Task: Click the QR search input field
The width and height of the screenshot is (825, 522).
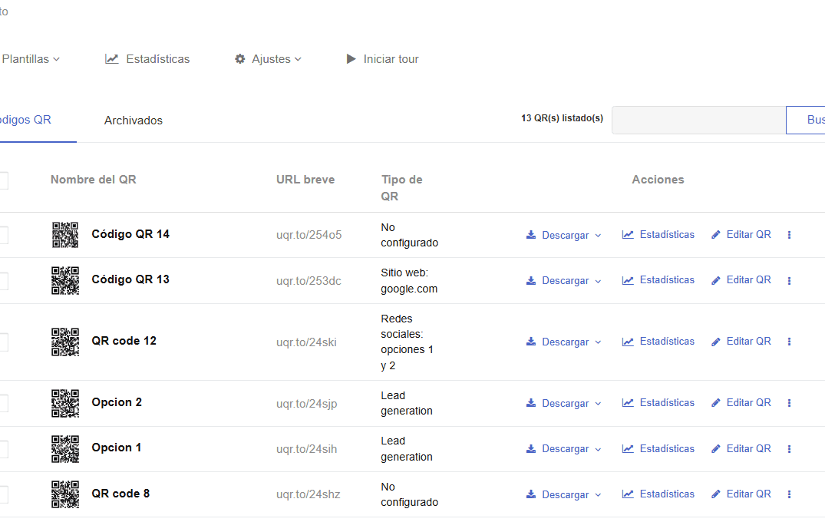Action: (698, 120)
